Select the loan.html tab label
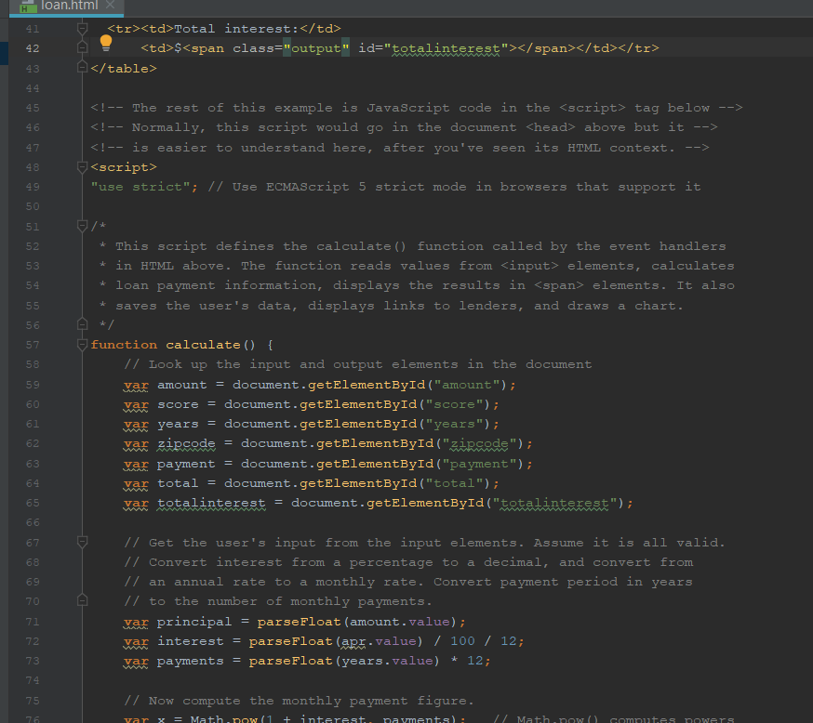 coord(70,6)
